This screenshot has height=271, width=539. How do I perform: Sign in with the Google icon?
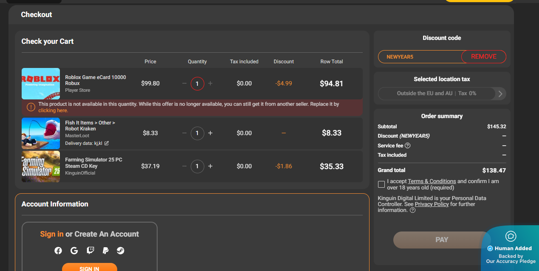coord(74,251)
